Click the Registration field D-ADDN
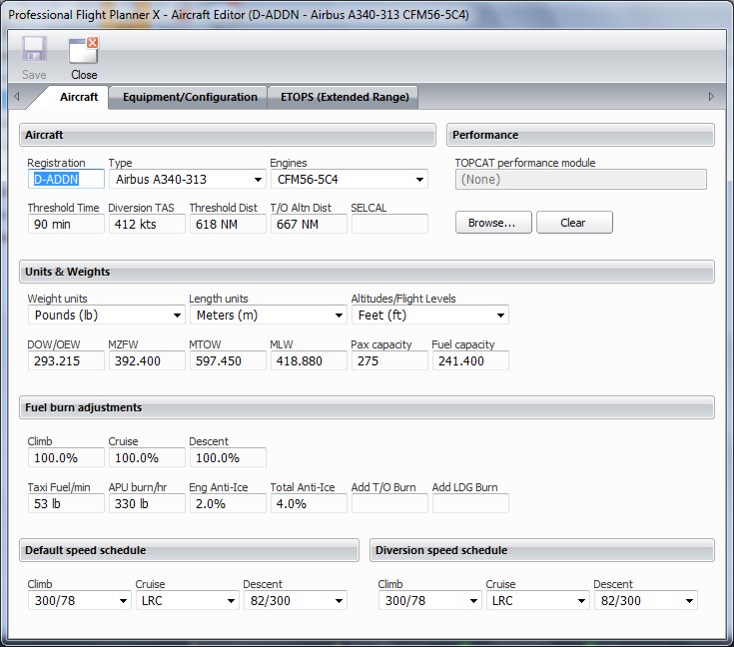Image resolution: width=734 pixels, height=647 pixels. [x=66, y=180]
